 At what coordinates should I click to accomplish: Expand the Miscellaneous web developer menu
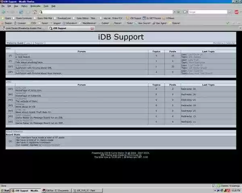tap(88, 23)
